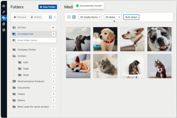Open the Others folder
177x118 pixels.
[x=34, y=100]
